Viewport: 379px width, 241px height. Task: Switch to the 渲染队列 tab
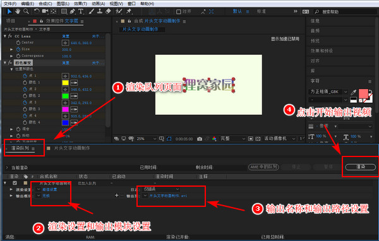click(20, 148)
